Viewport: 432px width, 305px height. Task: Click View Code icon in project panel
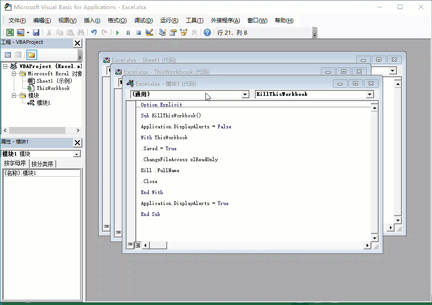(8, 55)
